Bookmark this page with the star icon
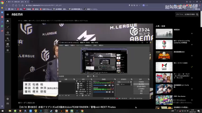Screen dimensions: 202x113 click(x=22, y=5)
